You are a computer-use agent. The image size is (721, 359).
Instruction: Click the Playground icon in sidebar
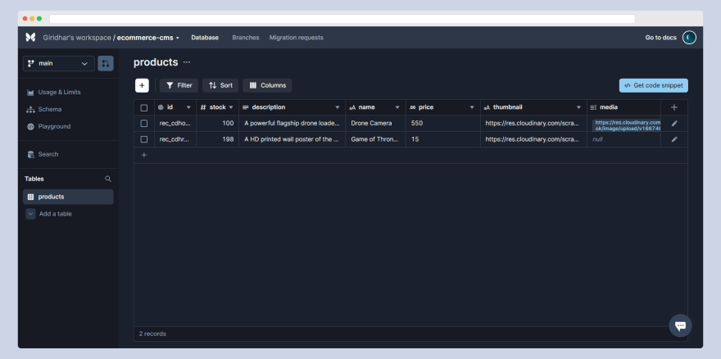tap(30, 126)
